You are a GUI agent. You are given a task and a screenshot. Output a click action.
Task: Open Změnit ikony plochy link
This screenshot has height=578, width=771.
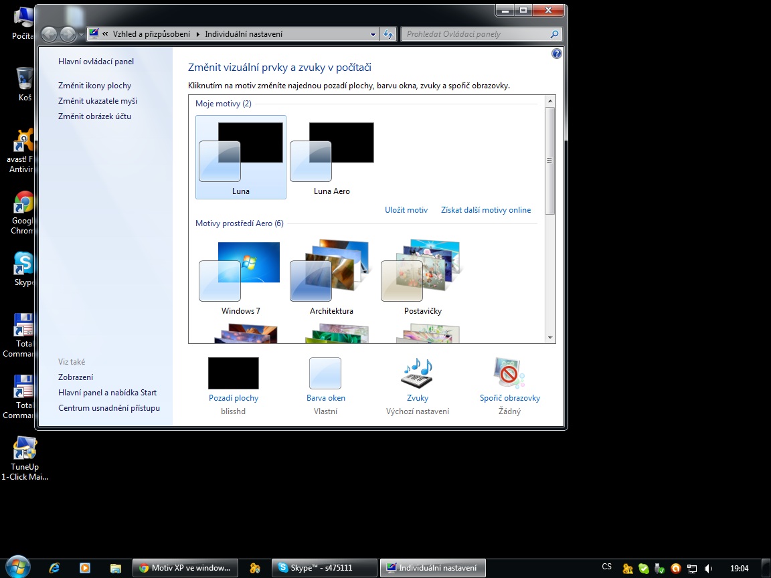[x=94, y=86]
